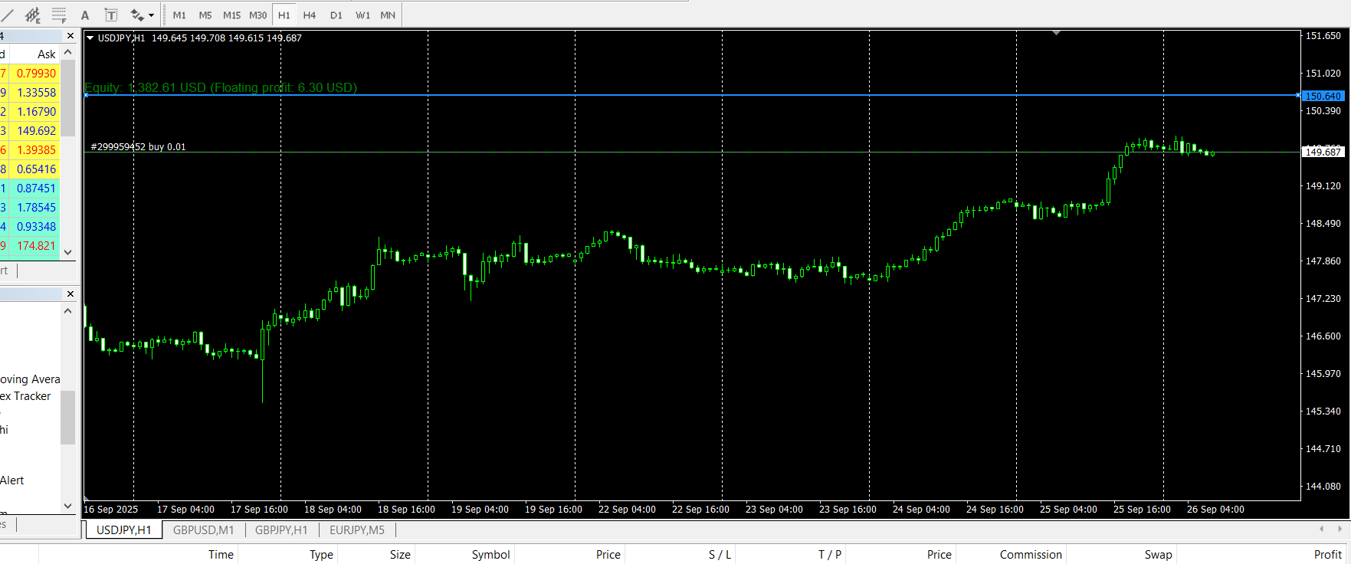
Task: Expand the USDJPY,H1 chart title triangle
Action: (x=90, y=38)
